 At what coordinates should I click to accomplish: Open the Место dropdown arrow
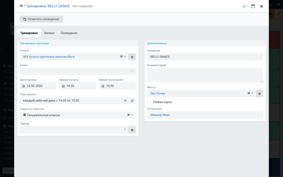click(x=252, y=93)
